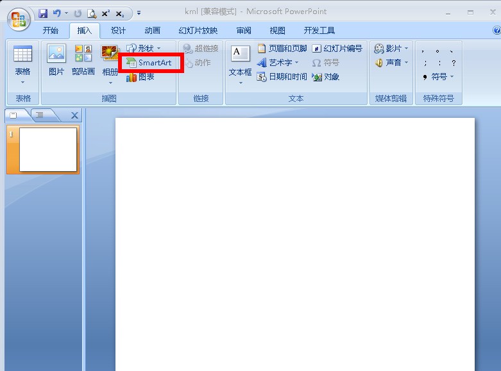Open print preview icon in quick access toolbar
501x371 pixels.
coord(92,13)
